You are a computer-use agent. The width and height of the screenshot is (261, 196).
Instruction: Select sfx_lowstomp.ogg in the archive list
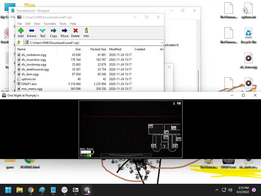(x=90, y=65)
